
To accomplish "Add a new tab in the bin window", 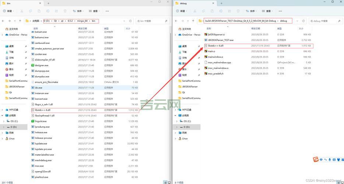I will pos(48,3).
